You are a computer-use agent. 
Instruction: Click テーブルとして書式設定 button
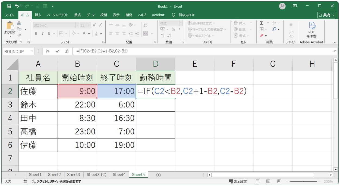(x=207, y=29)
